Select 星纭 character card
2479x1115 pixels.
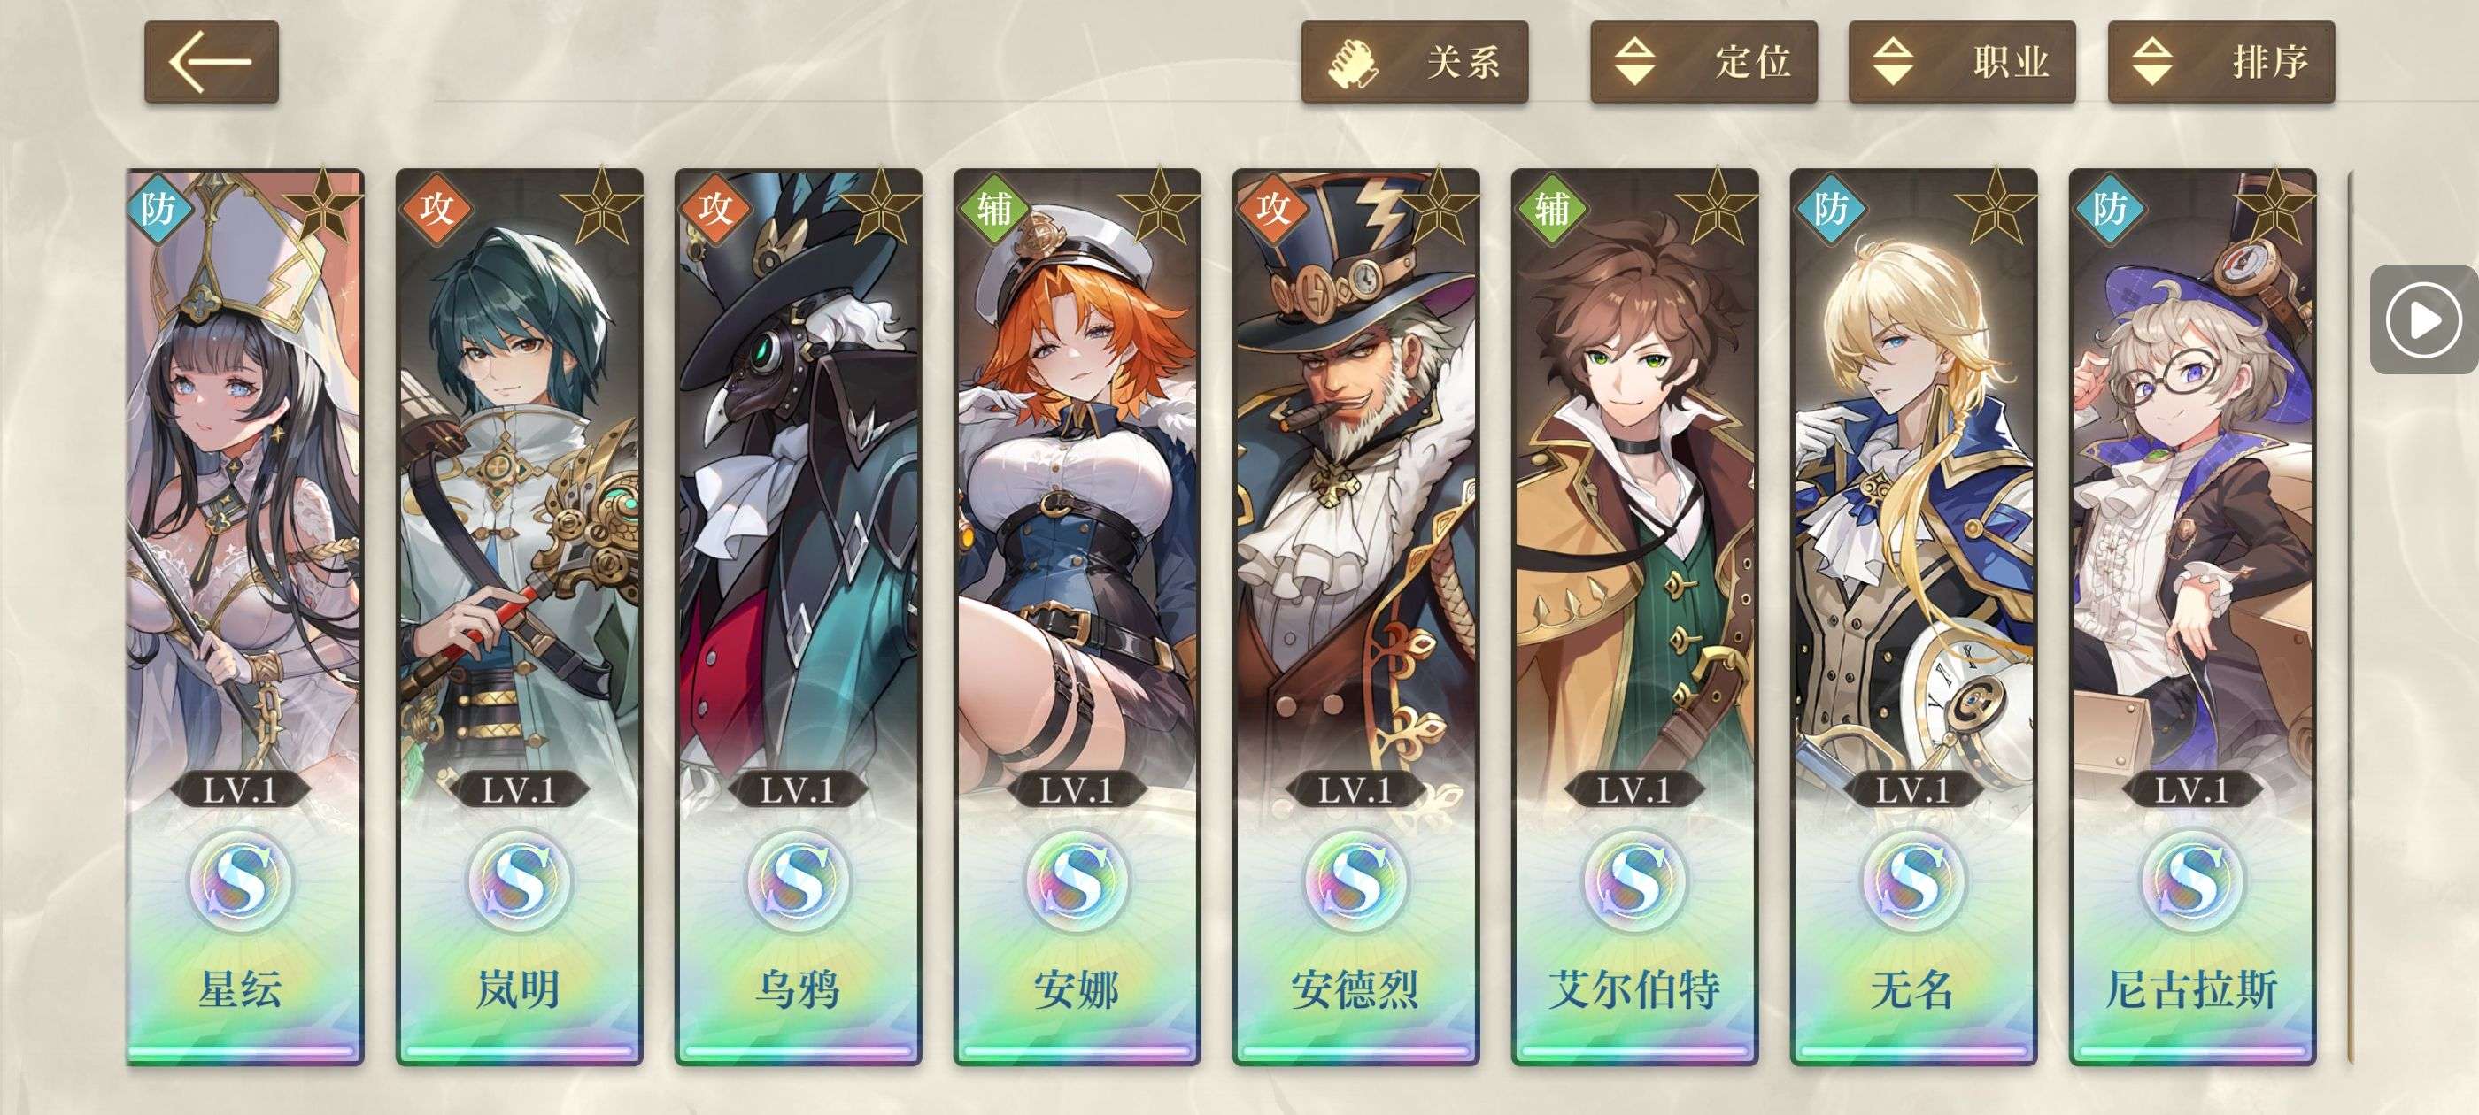244,617
